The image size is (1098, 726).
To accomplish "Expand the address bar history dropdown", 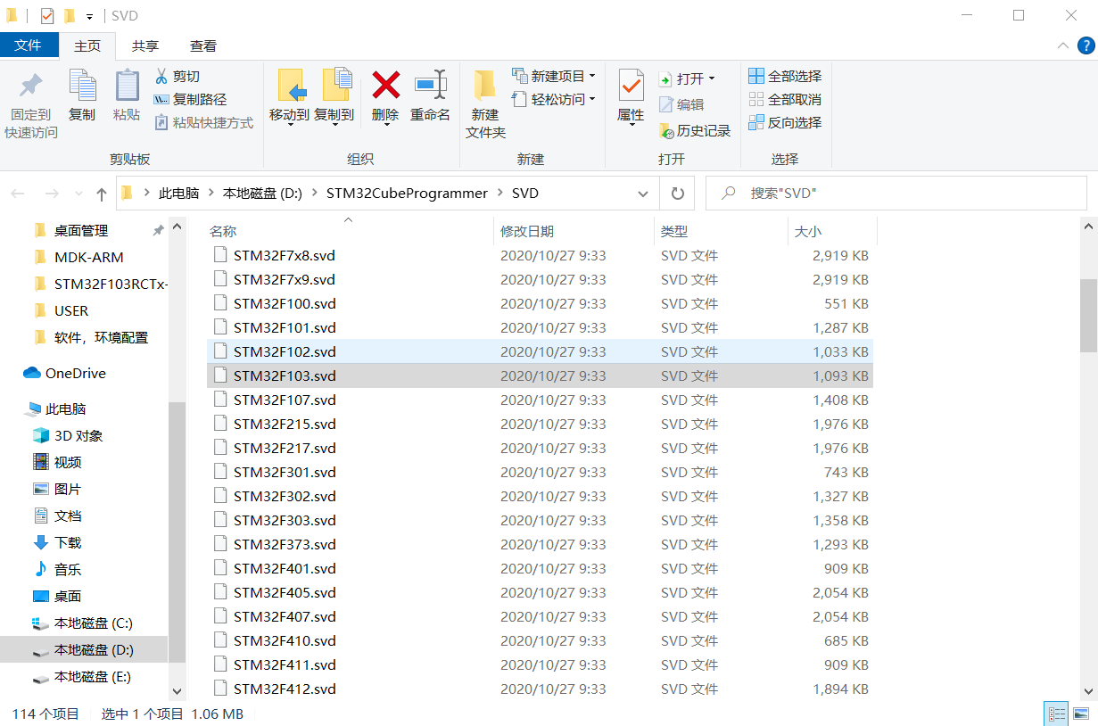I will pos(643,194).
